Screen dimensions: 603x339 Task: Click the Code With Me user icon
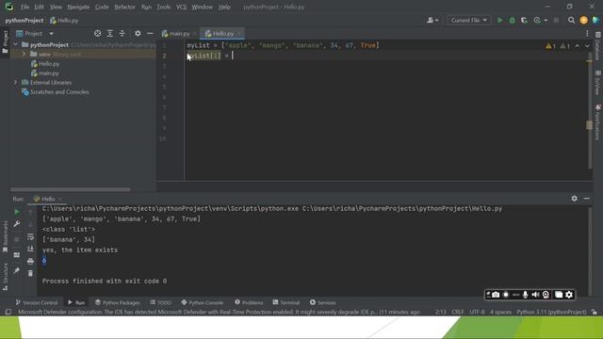(431, 20)
